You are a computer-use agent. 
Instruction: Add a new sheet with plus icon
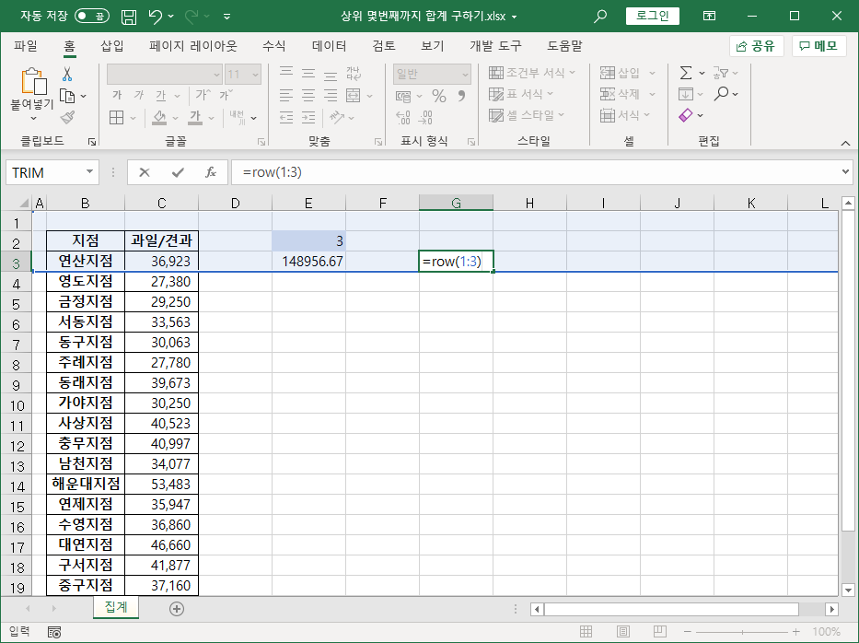point(177,609)
